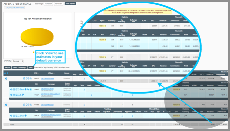The image size is (230, 131).
Task: Click the collapse all rows button in table header
Action: click(5, 73)
